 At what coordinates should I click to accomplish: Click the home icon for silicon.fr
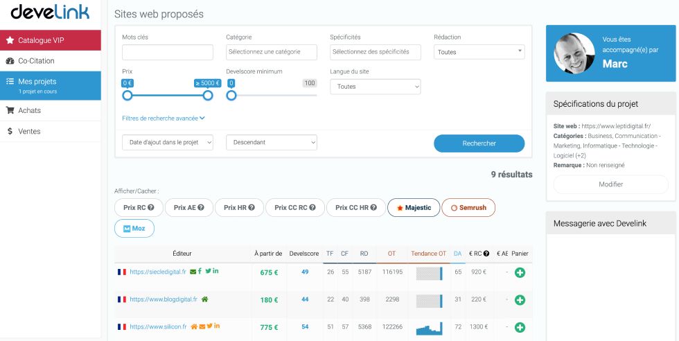pos(194,326)
